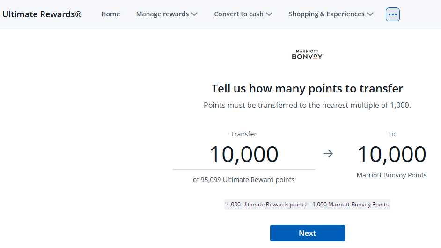This screenshot has height=248, width=441.
Task: Click the transfer direction arrow icon
Action: click(328, 154)
